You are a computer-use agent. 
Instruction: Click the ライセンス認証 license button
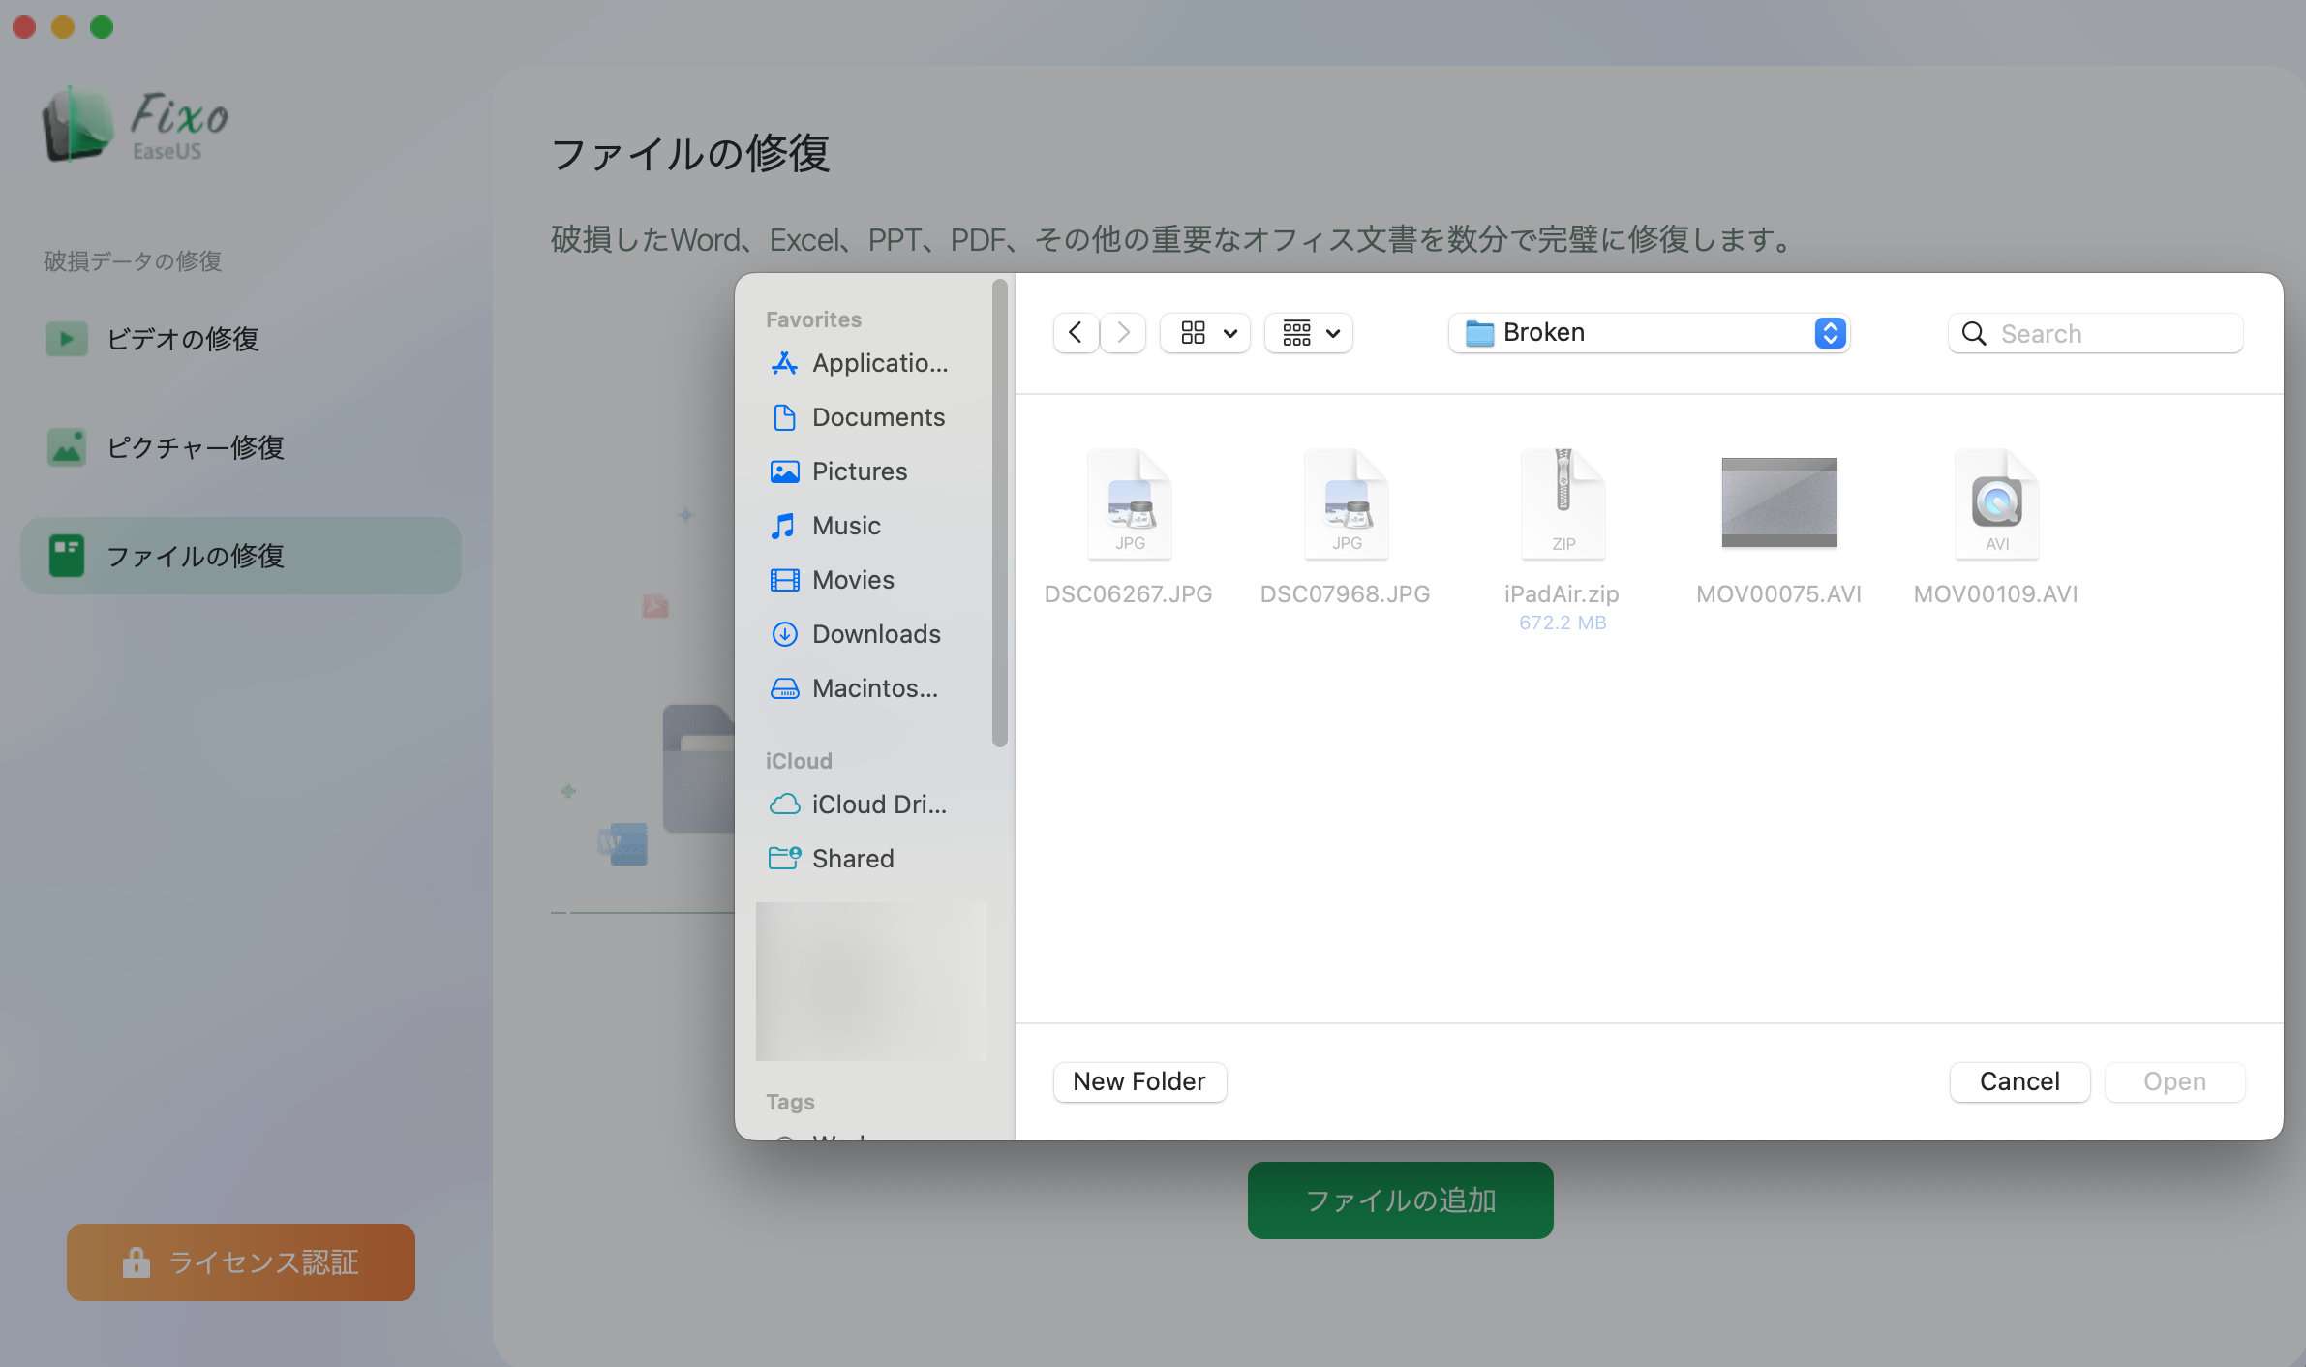(x=241, y=1262)
